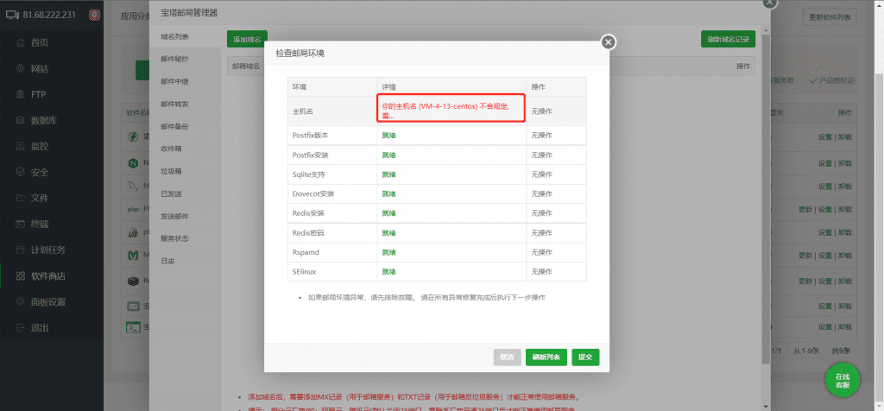Click the 提交 submit button

tap(585, 357)
